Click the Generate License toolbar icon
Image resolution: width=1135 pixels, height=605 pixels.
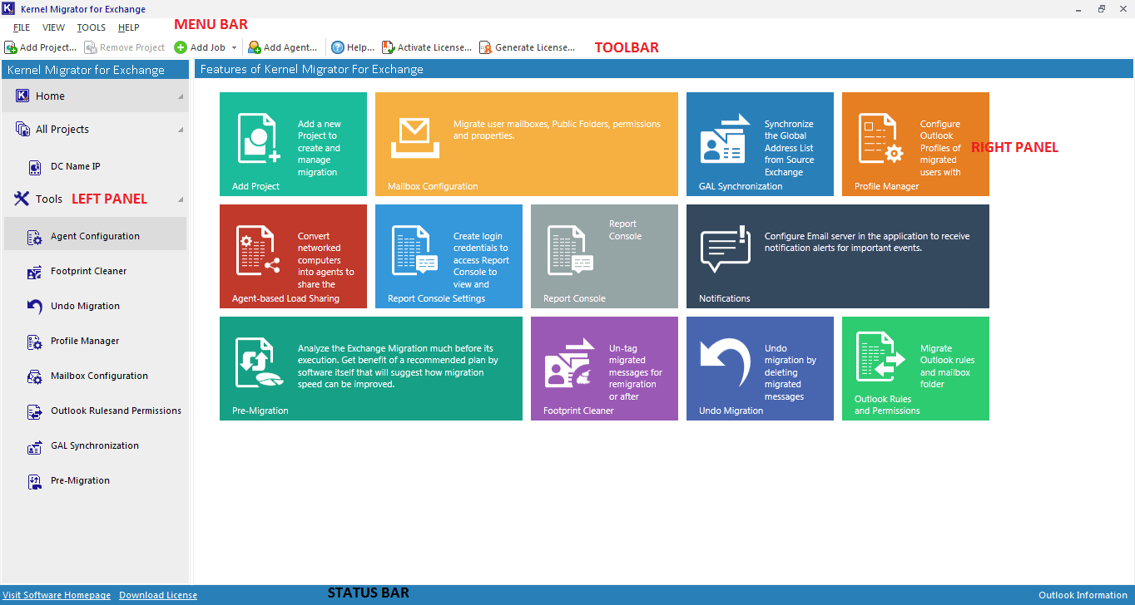[x=486, y=47]
